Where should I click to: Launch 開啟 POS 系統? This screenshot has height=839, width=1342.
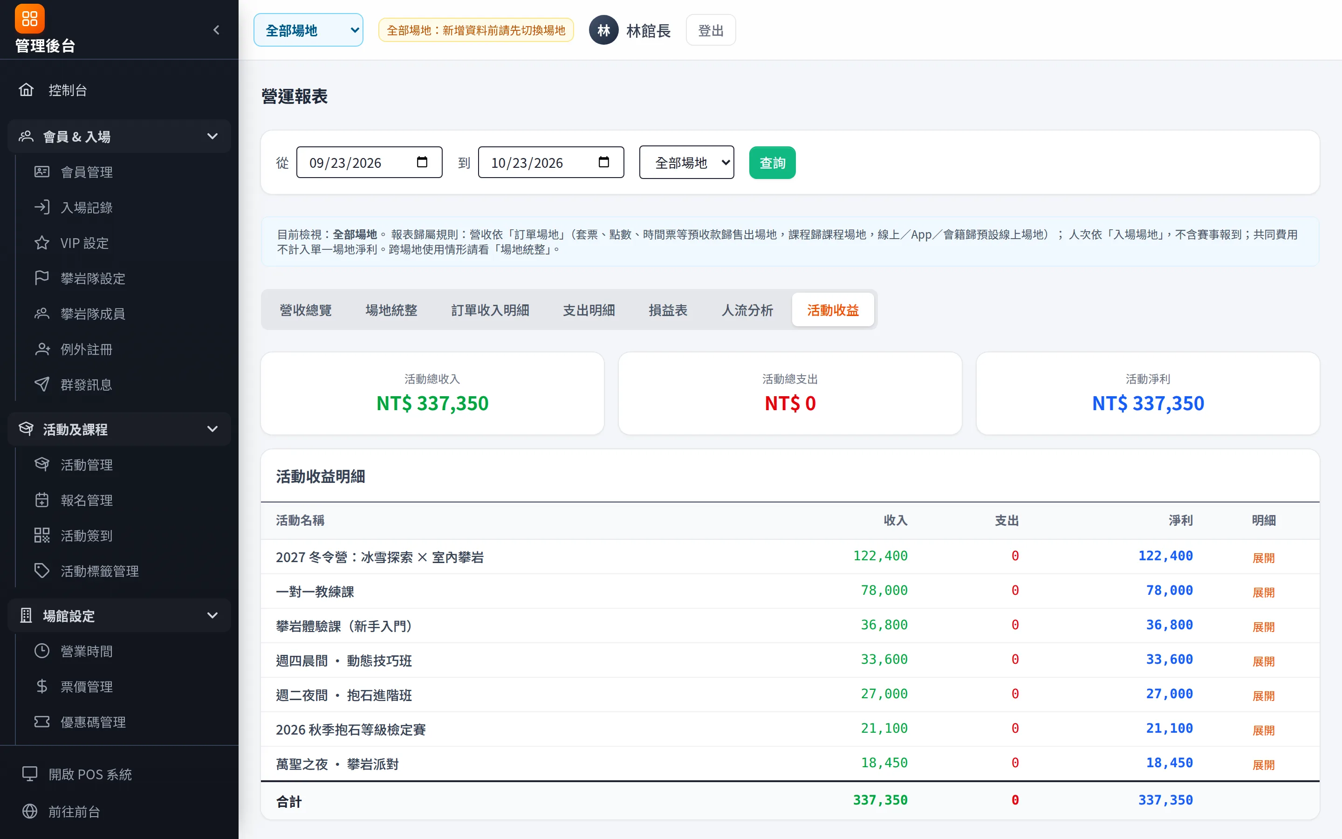click(119, 774)
